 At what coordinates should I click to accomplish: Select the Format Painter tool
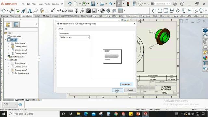pyautogui.click(x=23, y=11)
